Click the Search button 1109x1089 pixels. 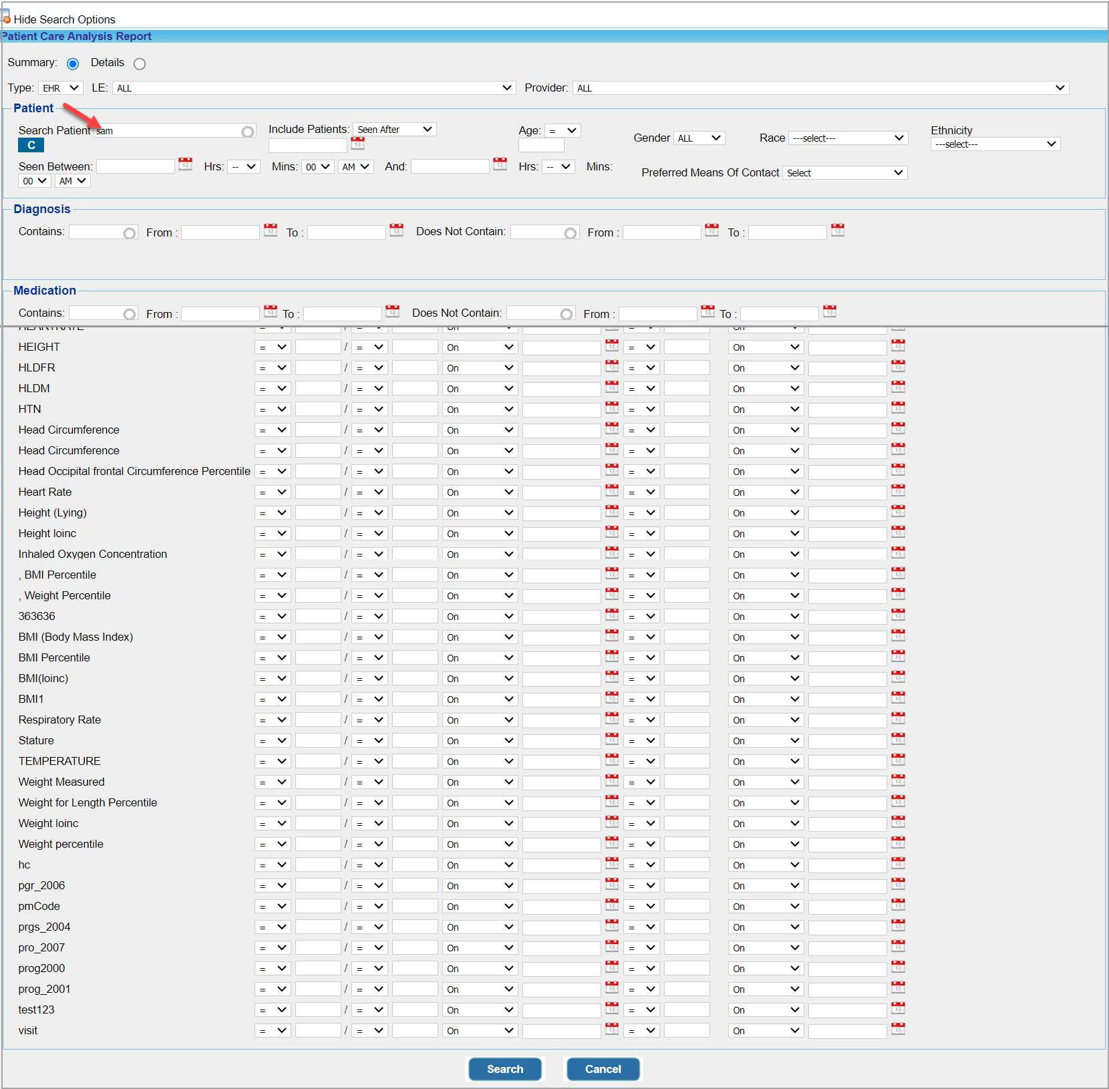505,1069
